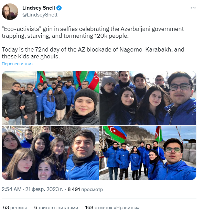The height and width of the screenshot is (215, 204).
Task: Show the 63 ретвита list
Action: (x=15, y=207)
